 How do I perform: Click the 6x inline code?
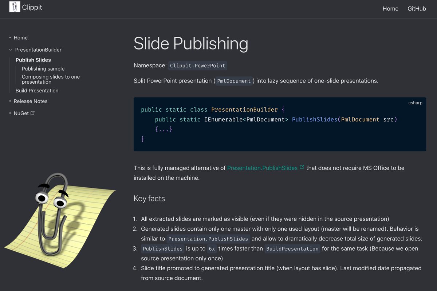[x=212, y=249]
